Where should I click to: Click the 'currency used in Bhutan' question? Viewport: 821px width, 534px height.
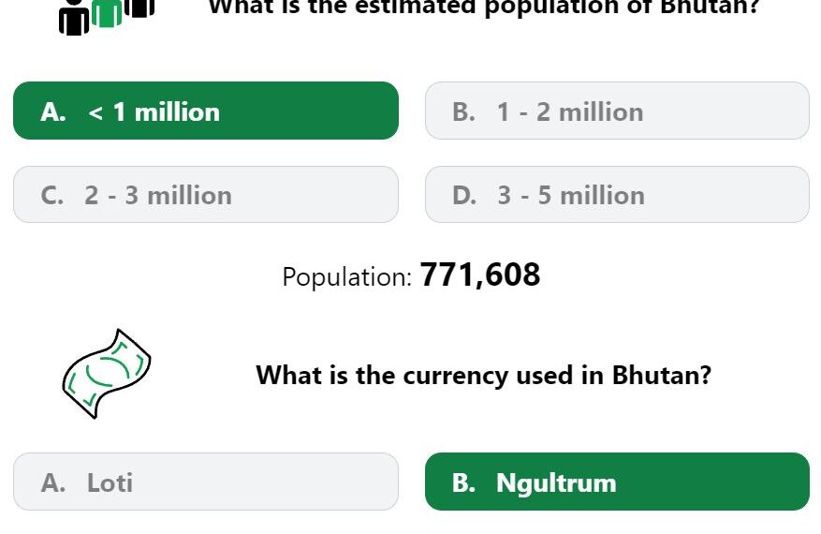point(483,376)
